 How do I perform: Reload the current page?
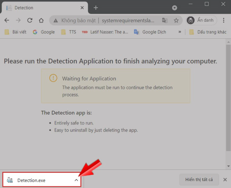(30, 20)
